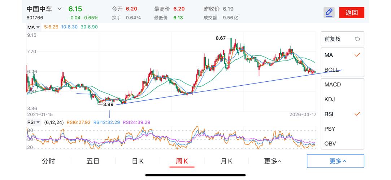The height and width of the screenshot is (180, 391).
Task: Open the MA indicator dropdown
Action: pyautogui.click(x=34, y=27)
